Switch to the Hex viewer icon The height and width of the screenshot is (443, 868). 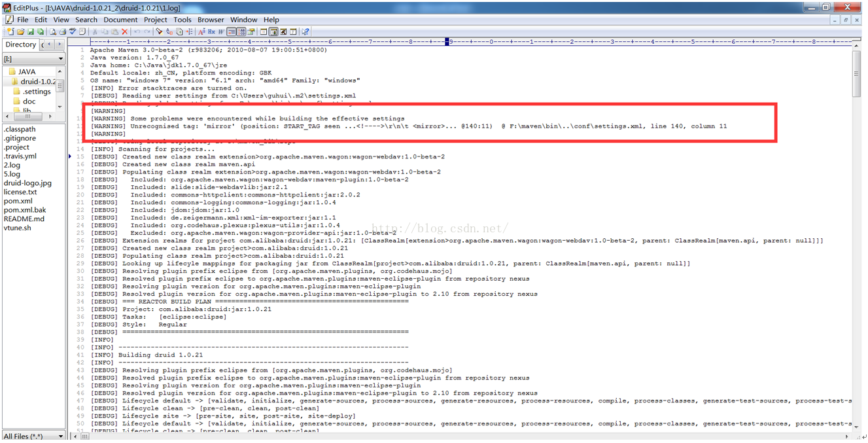211,31
